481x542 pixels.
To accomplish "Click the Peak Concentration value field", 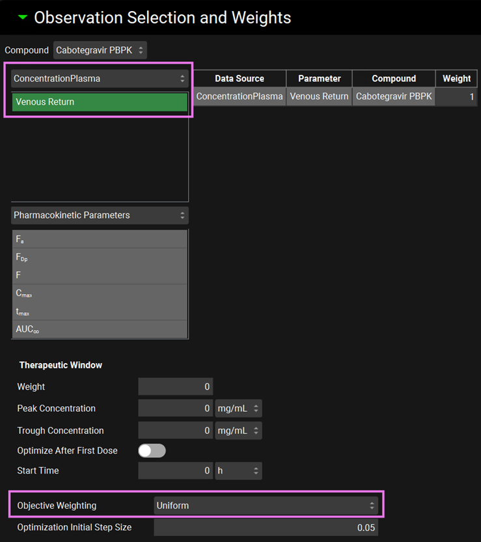I will tap(175, 409).
